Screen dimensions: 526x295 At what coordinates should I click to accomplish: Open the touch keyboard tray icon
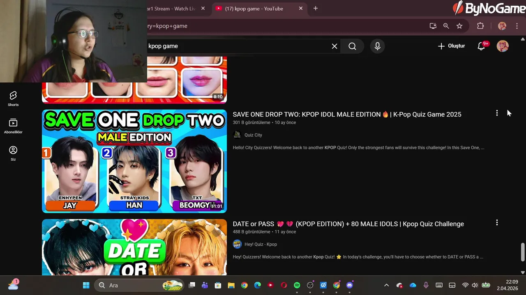coord(439,285)
